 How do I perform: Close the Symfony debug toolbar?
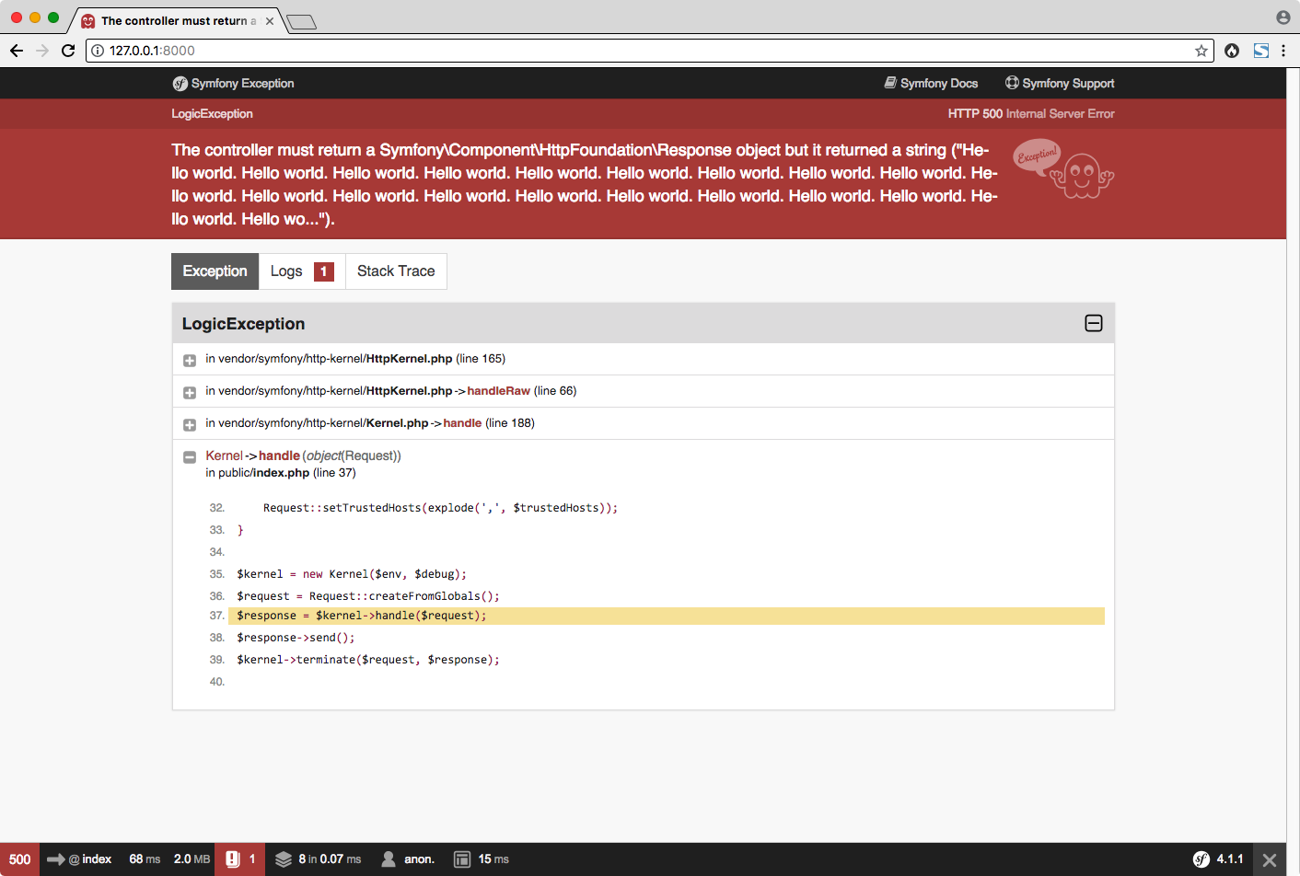tap(1270, 860)
